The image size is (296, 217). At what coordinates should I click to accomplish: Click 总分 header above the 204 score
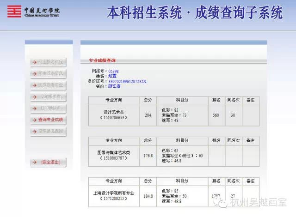(148, 100)
